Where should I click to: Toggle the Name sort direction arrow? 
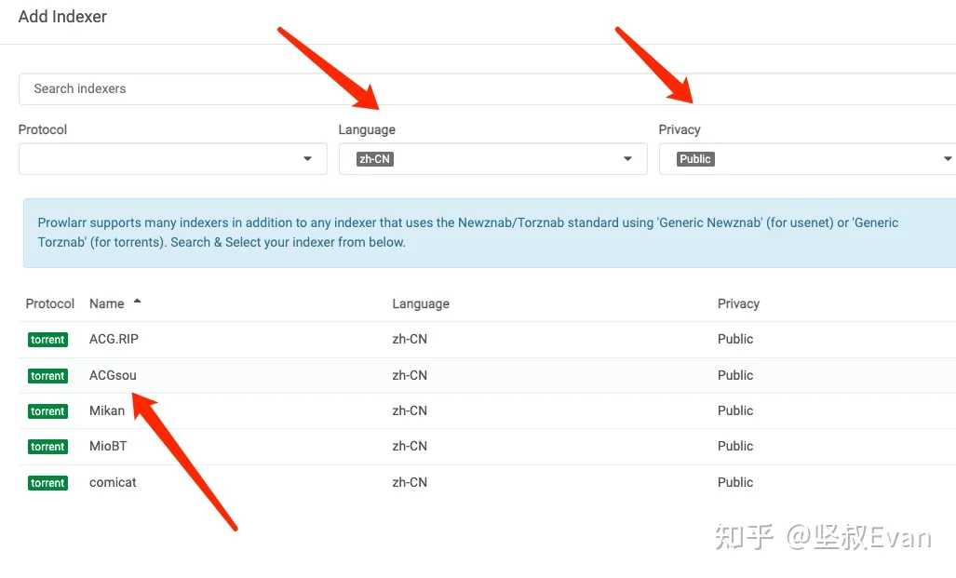137,301
